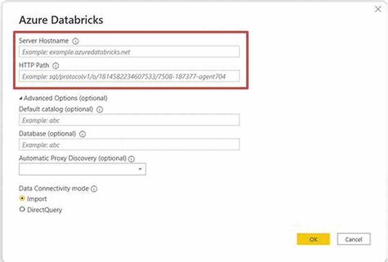The height and width of the screenshot is (262, 388).
Task: Click the HTTP Path label
Action: [x=34, y=65]
